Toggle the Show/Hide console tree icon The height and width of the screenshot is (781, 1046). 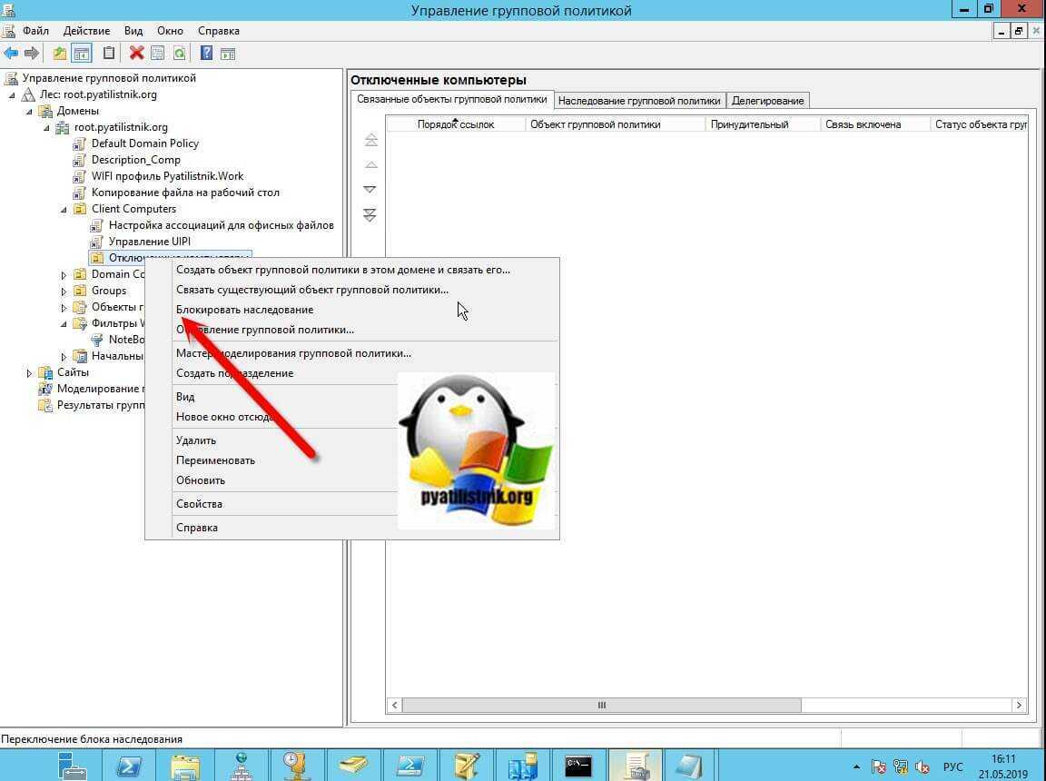click(82, 54)
